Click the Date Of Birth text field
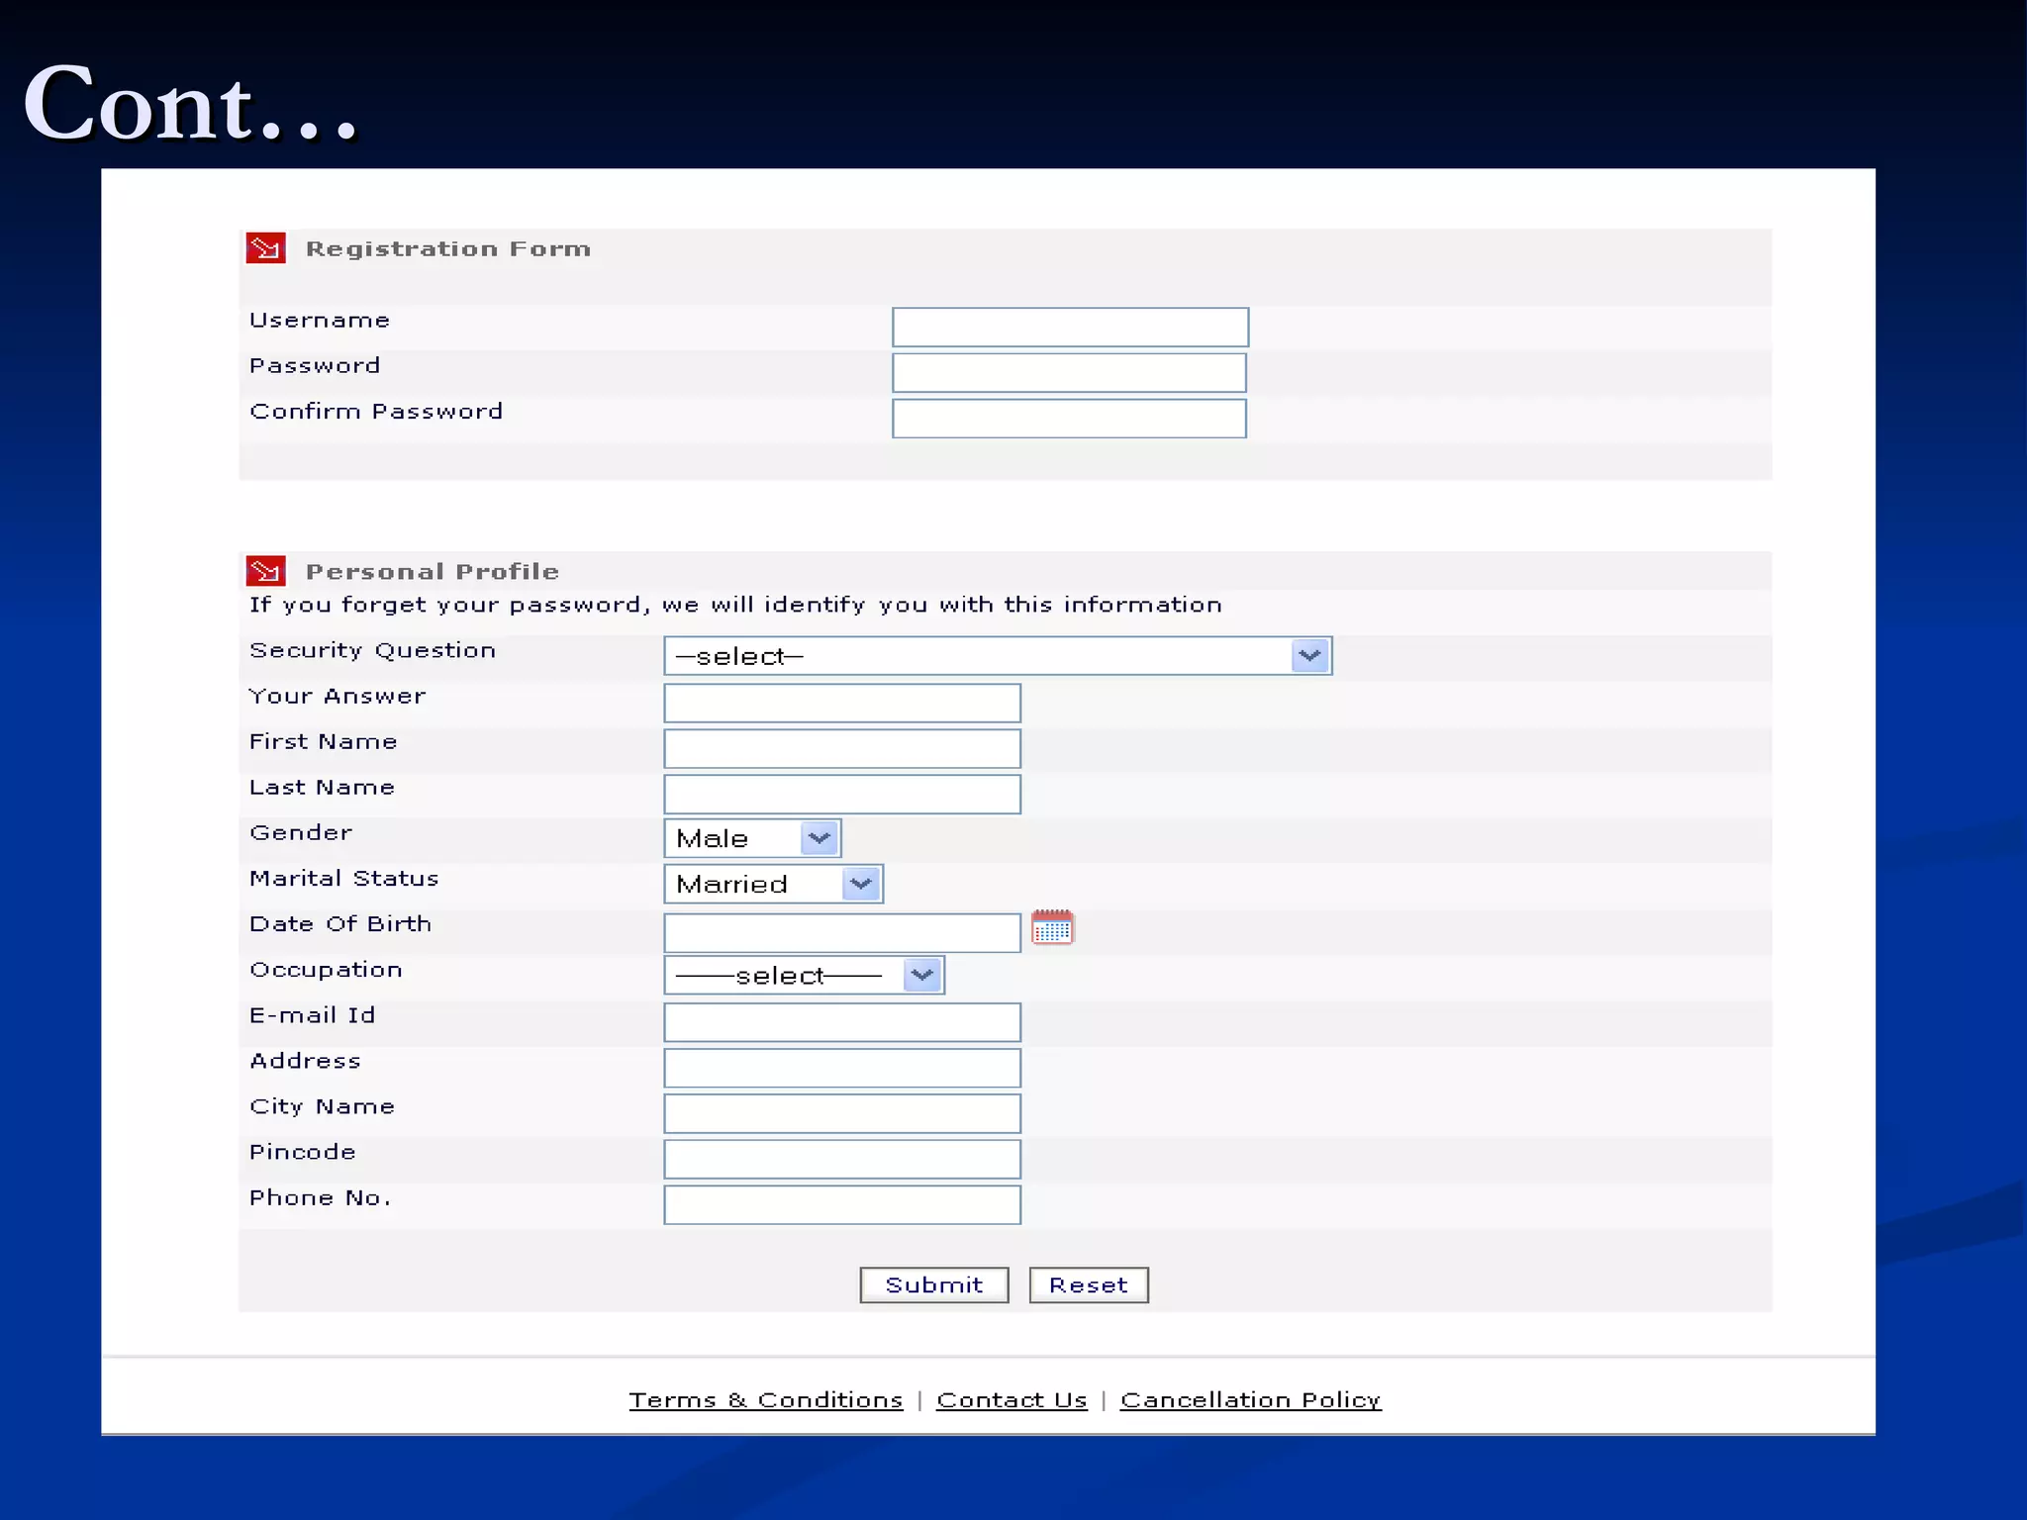 pos(841,933)
